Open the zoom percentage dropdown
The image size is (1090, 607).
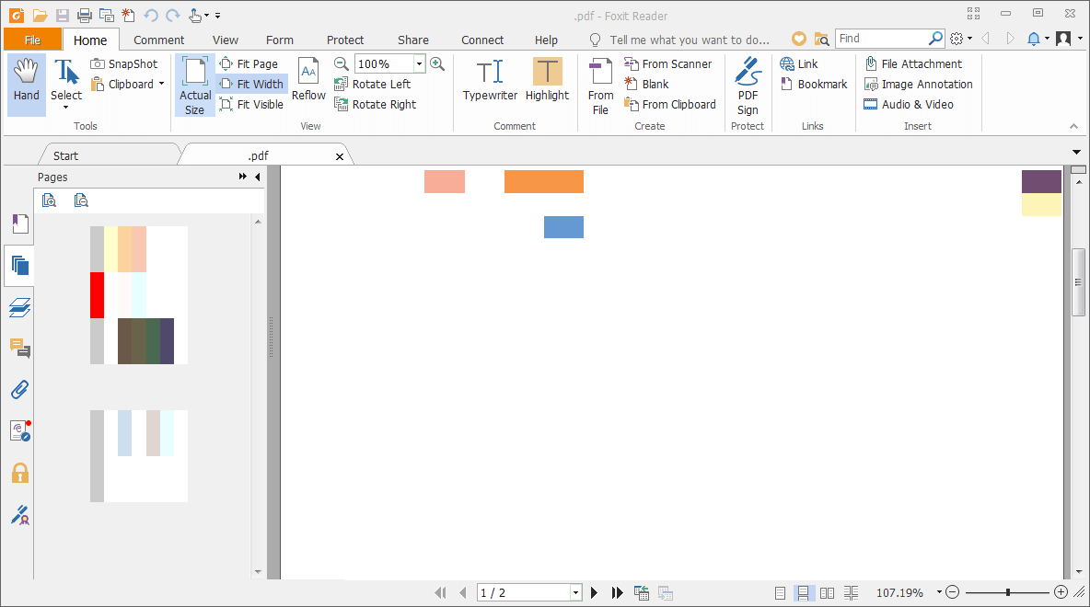pyautogui.click(x=419, y=63)
